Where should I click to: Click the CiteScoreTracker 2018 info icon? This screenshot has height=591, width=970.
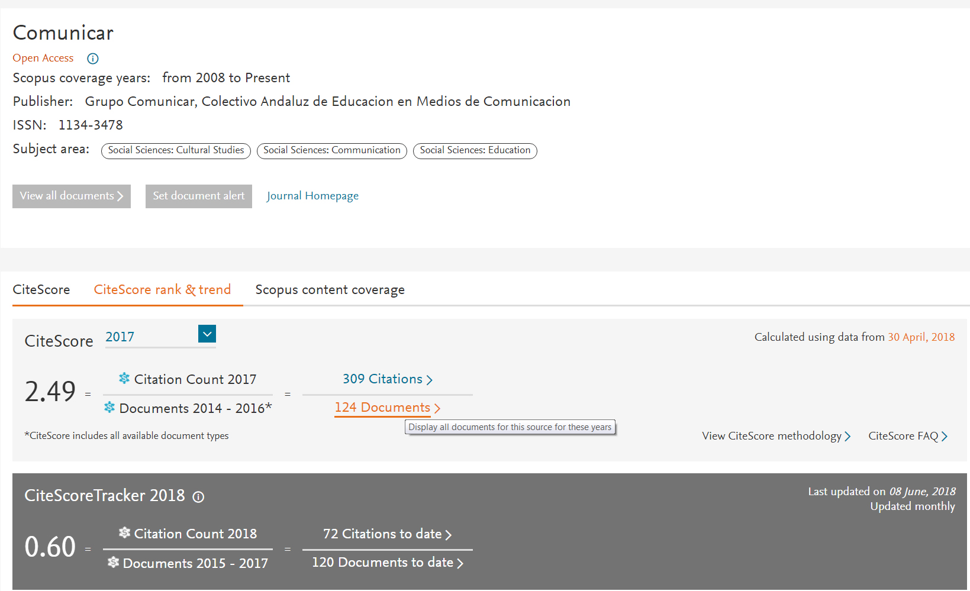pyautogui.click(x=198, y=497)
